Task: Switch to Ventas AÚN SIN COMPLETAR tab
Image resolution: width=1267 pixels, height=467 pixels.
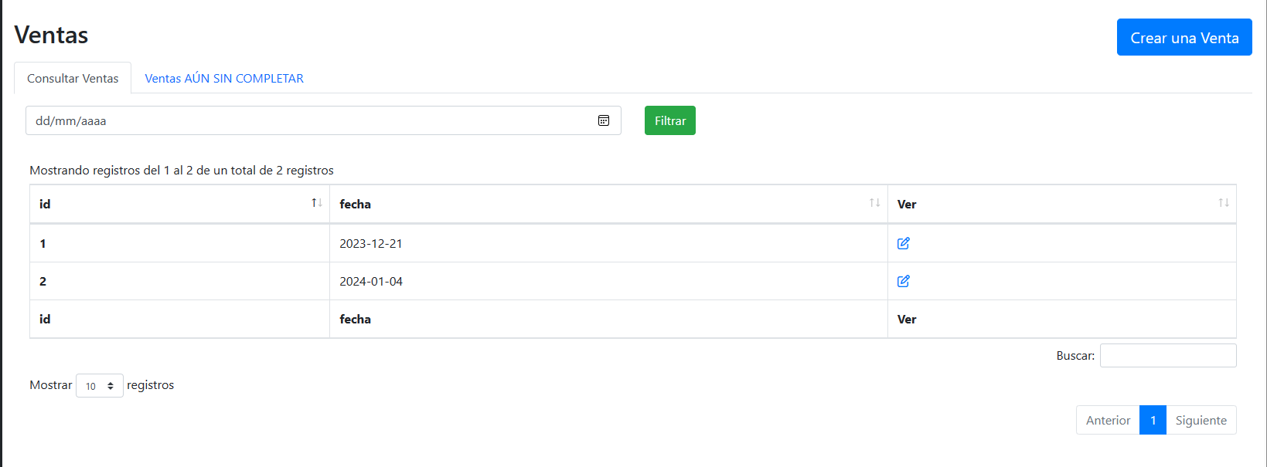Action: [x=224, y=78]
